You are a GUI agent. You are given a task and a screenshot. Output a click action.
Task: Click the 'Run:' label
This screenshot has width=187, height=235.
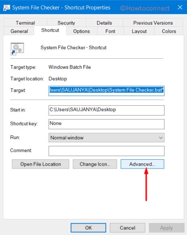point(15,137)
